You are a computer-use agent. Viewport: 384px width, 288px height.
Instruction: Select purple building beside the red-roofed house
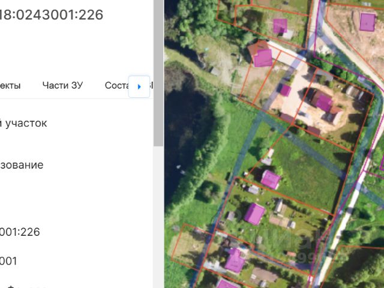click(x=263, y=58)
